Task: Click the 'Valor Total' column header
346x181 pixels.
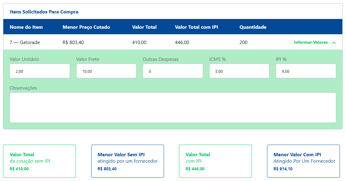Action: point(144,27)
